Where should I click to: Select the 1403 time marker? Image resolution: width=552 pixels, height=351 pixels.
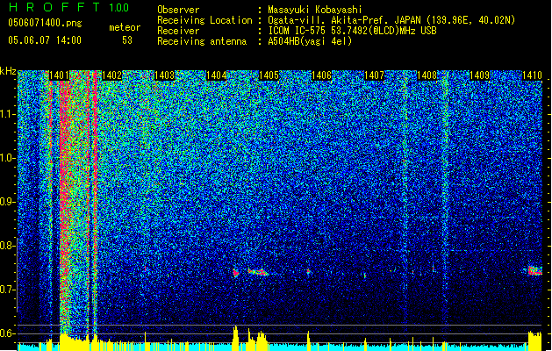[164, 75]
